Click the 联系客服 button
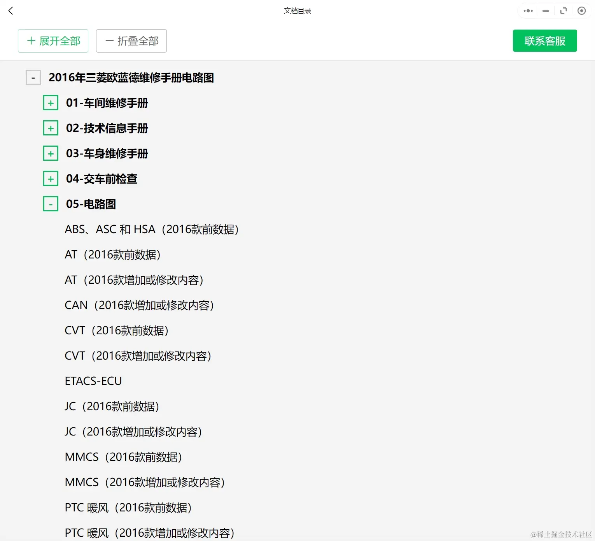Image resolution: width=595 pixels, height=541 pixels. 544,40
